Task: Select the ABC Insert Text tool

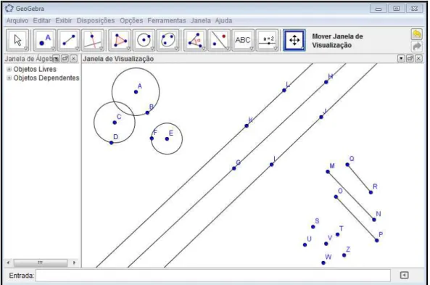Action: coord(243,41)
